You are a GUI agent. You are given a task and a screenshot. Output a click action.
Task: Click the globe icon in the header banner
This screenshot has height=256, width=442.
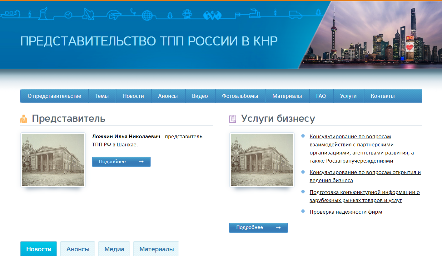pos(147,15)
